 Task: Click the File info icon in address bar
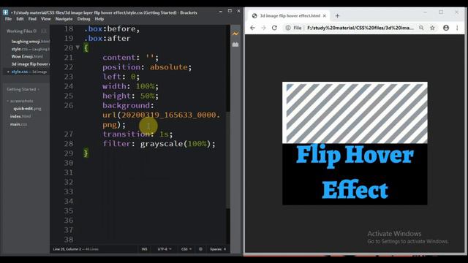pos(288,28)
